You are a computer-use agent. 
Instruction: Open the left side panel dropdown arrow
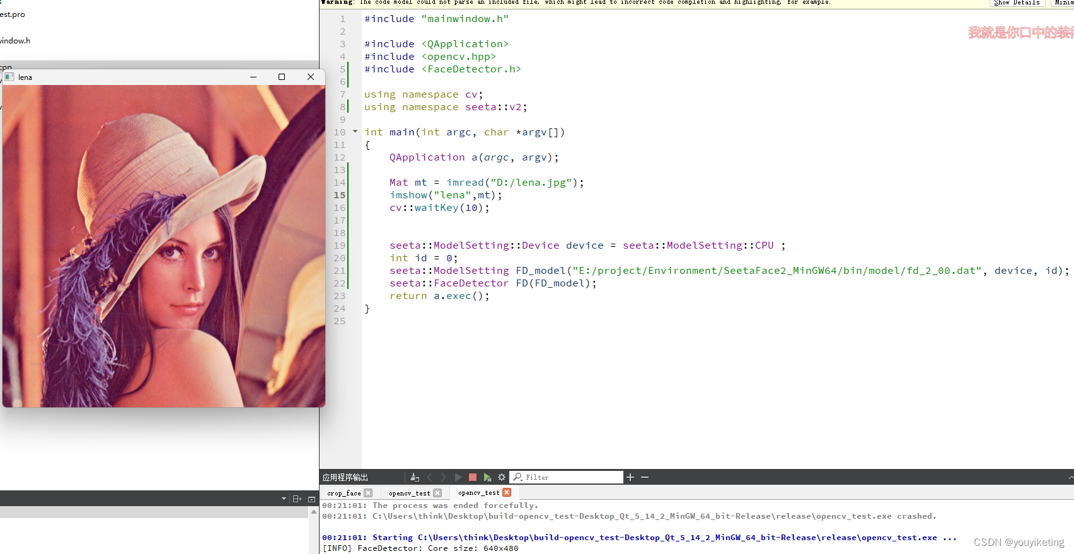284,499
